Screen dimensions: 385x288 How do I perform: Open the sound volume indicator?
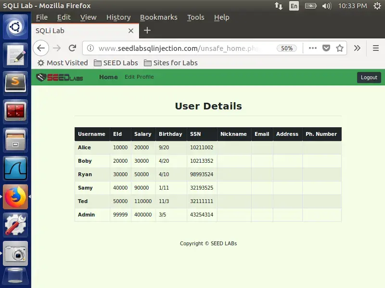(327, 6)
